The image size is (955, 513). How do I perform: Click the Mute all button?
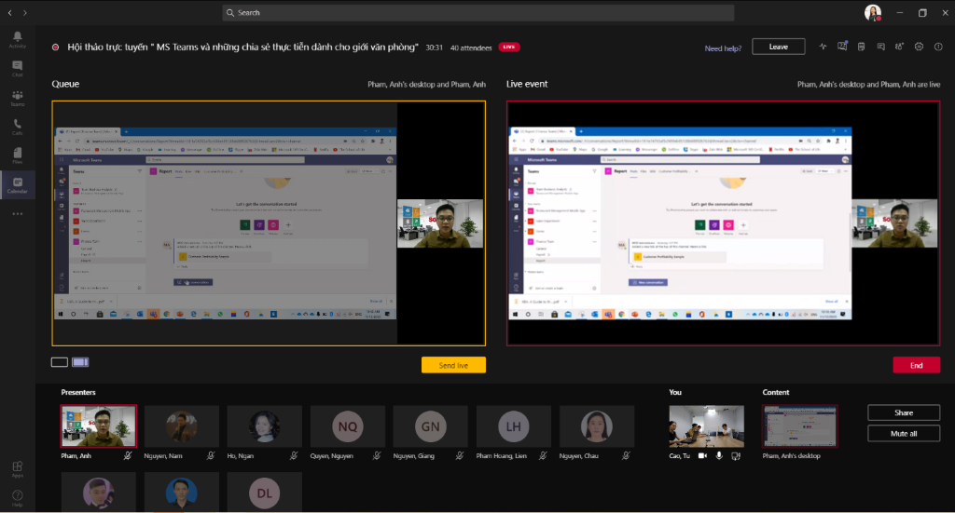904,433
